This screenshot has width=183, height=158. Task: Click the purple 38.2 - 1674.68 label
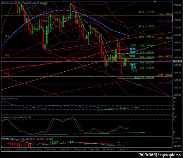(165, 48)
